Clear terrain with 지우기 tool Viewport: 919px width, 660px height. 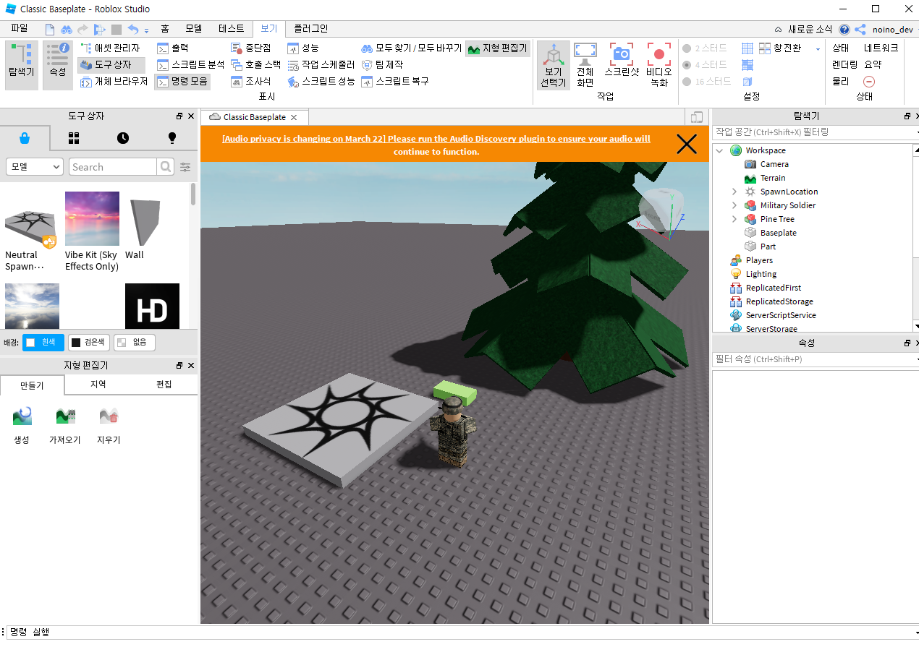pyautogui.click(x=109, y=424)
